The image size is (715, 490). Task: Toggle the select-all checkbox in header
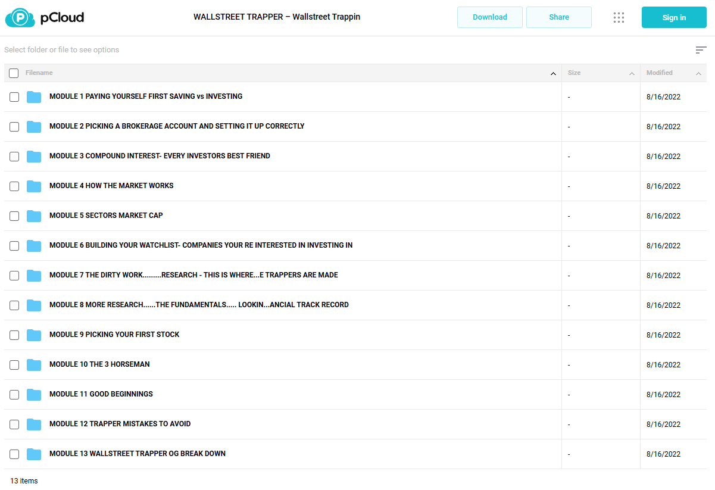click(14, 73)
